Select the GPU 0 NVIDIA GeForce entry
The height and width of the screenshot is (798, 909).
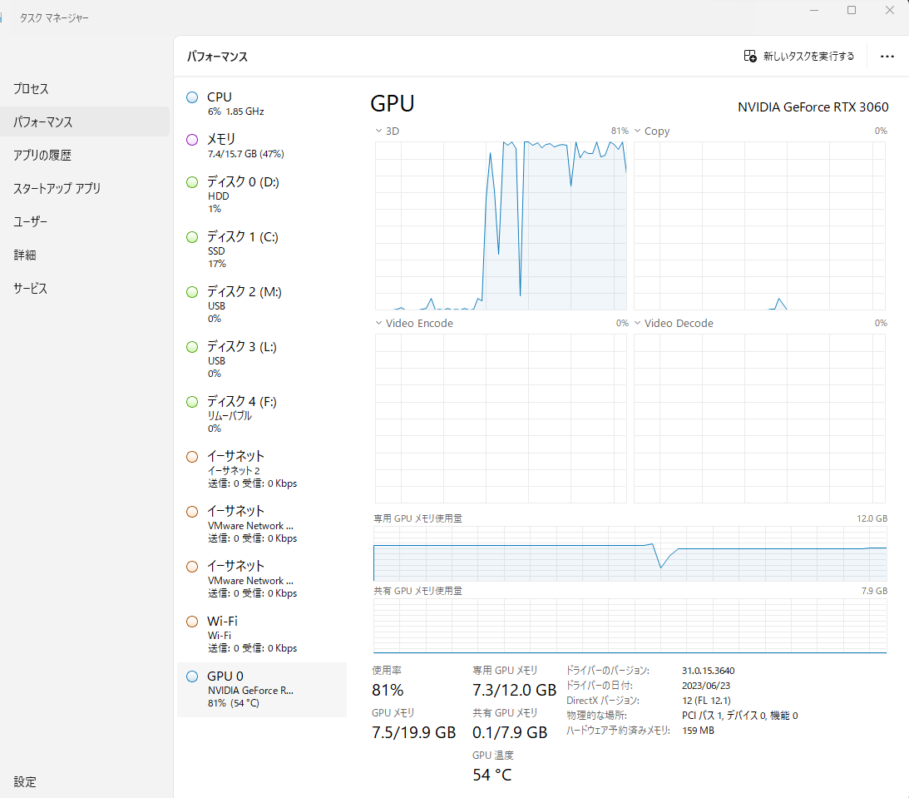pyautogui.click(x=262, y=690)
